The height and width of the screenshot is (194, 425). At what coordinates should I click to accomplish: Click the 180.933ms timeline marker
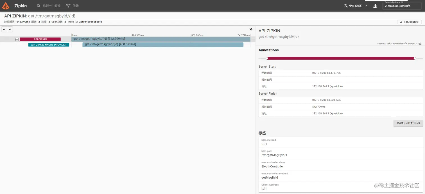(x=138, y=35)
